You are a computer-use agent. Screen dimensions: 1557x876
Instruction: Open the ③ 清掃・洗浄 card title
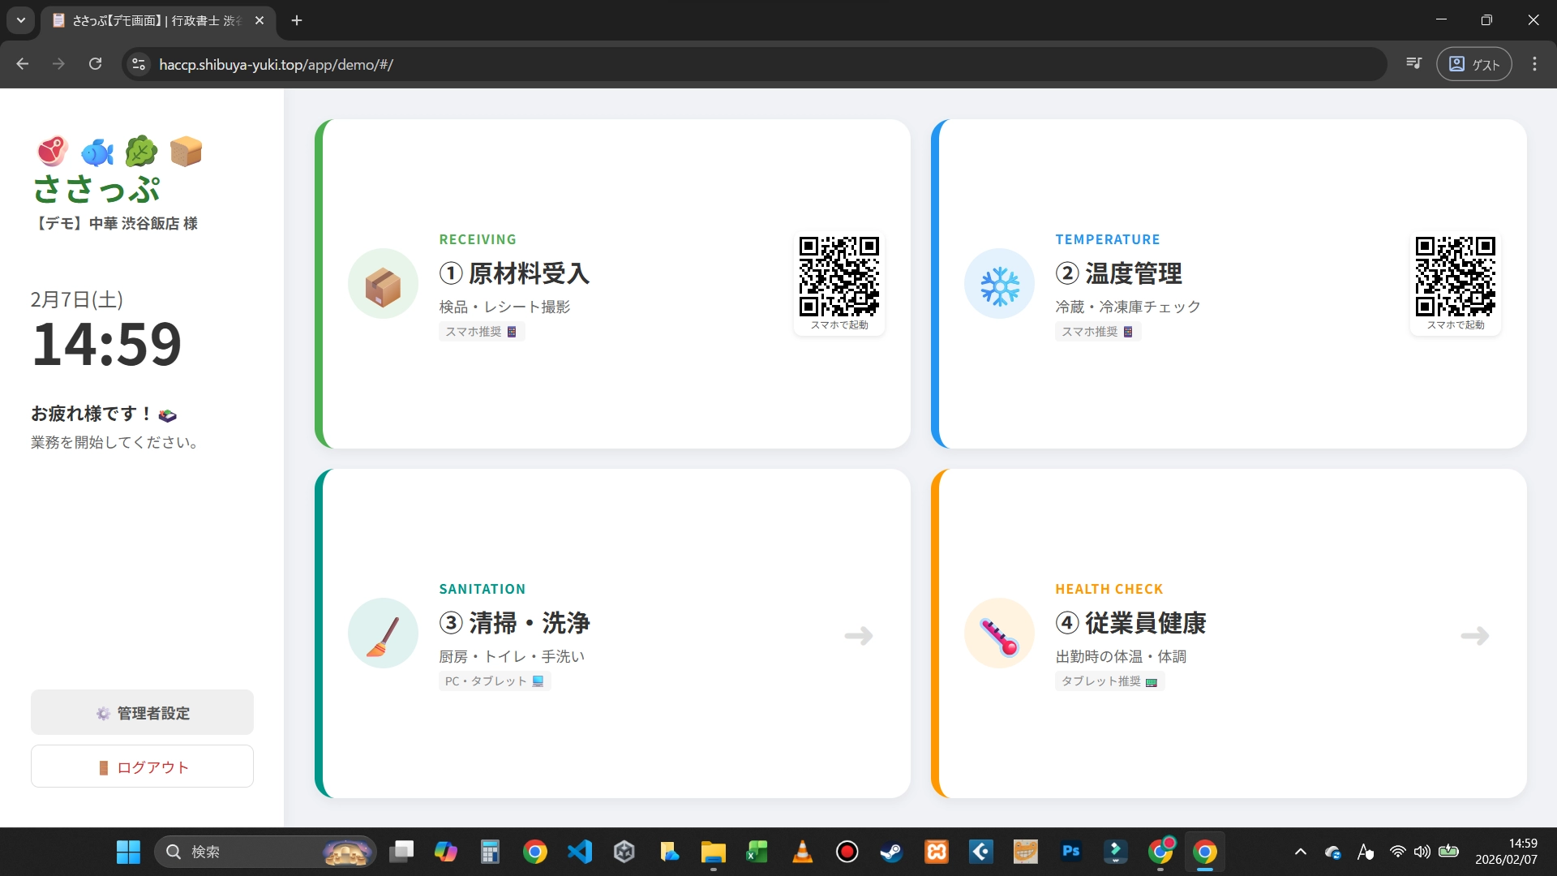[x=514, y=623]
